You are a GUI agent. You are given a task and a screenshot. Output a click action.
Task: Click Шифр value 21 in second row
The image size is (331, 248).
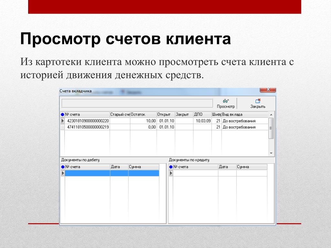(x=218, y=127)
